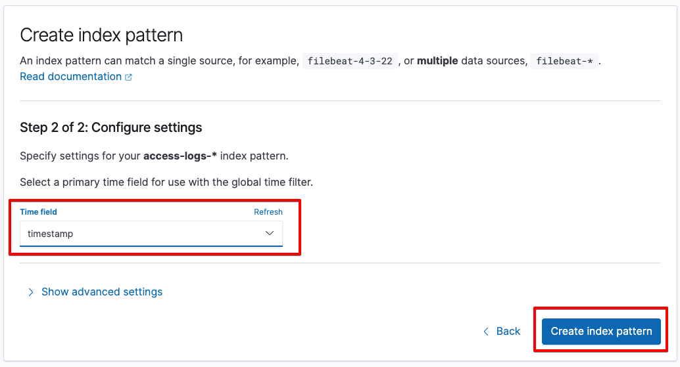Click the bold word multiple in description
Screen dimensions: 680x367
pos(437,60)
